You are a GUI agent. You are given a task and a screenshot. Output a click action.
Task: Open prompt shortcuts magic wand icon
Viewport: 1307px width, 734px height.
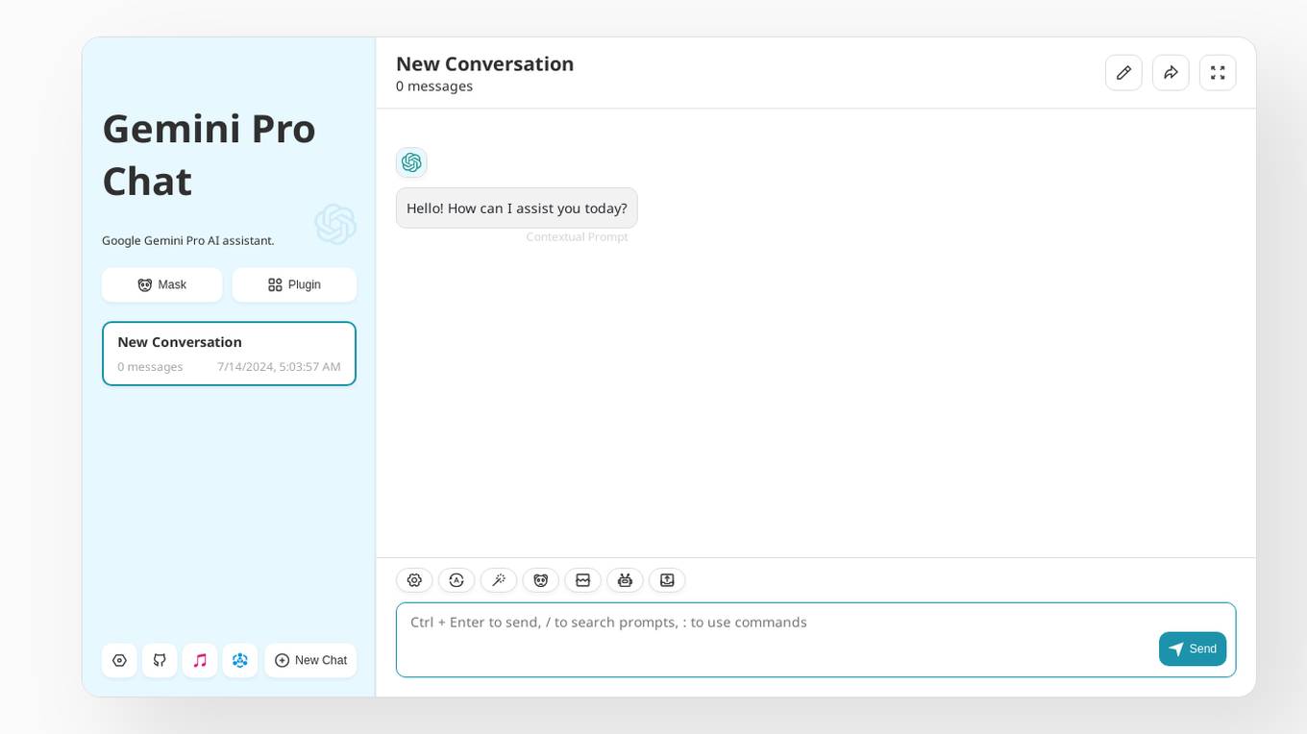tap(499, 580)
